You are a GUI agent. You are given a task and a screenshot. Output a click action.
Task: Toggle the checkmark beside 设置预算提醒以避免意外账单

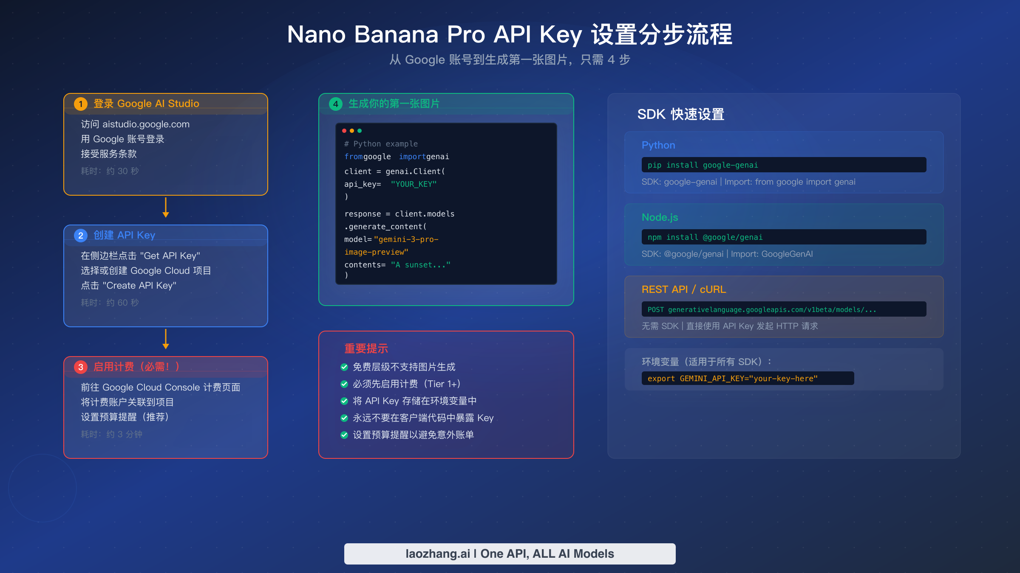343,435
